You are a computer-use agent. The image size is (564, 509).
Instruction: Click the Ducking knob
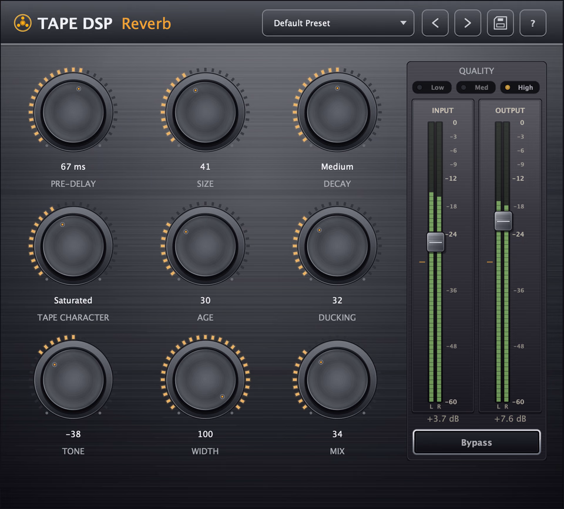(x=337, y=246)
